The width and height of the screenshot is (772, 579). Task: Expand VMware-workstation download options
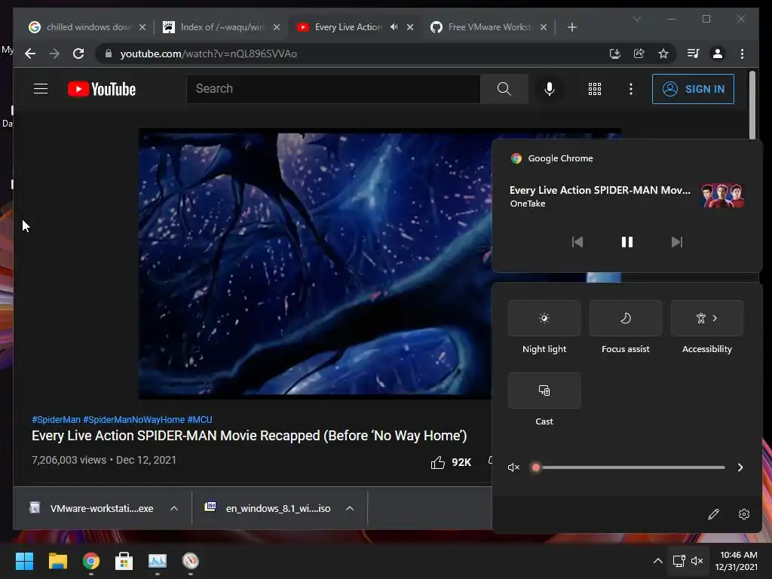tap(174, 508)
